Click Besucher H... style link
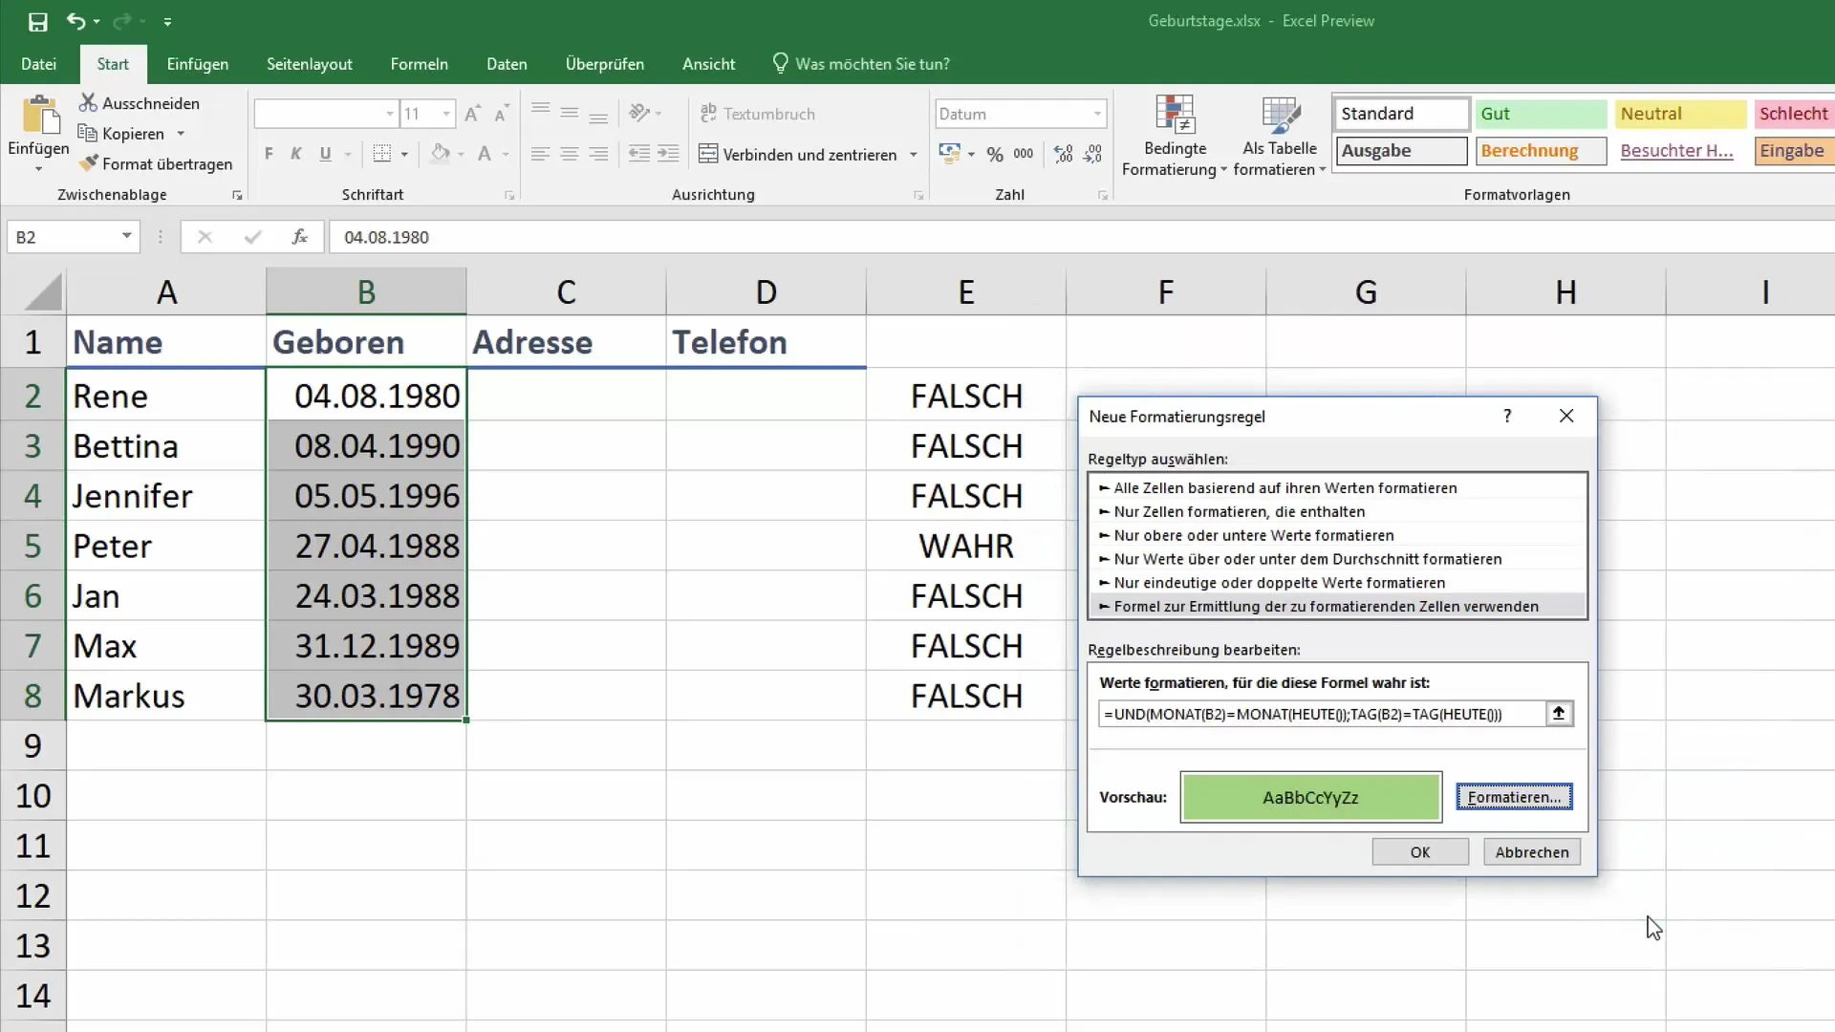This screenshot has height=1032, width=1835. [x=1676, y=151]
